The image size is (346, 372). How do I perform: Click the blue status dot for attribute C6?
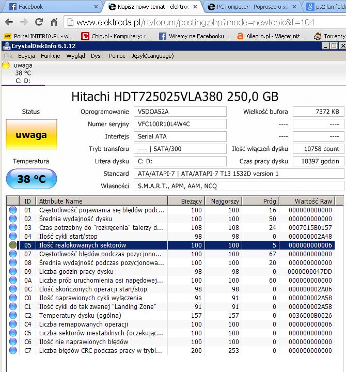click(x=13, y=342)
